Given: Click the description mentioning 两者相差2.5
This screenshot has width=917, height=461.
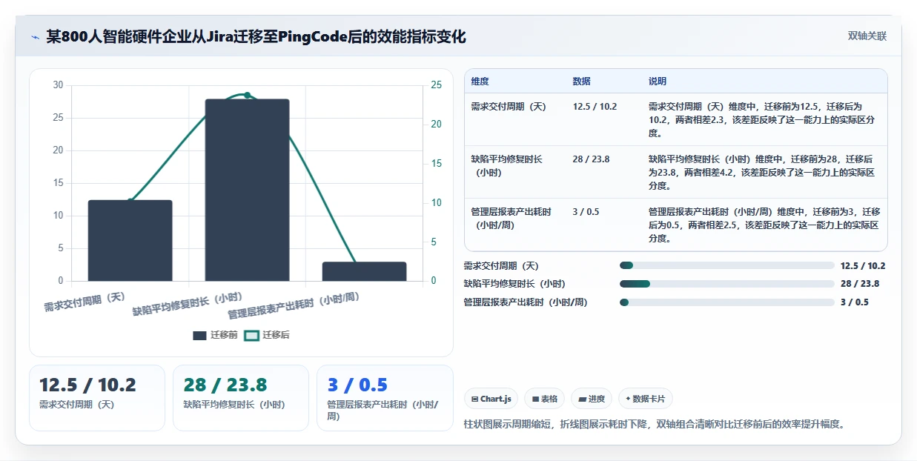Looking at the screenshot, I should coord(764,225).
